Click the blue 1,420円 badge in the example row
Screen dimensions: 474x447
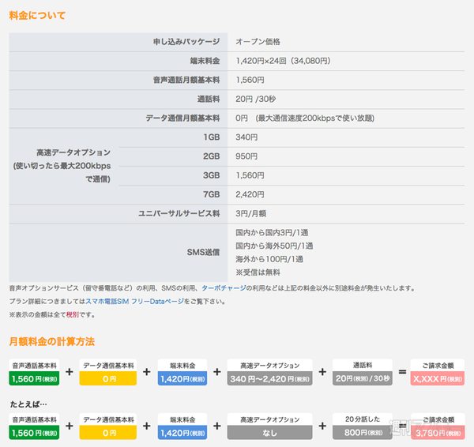182,433
